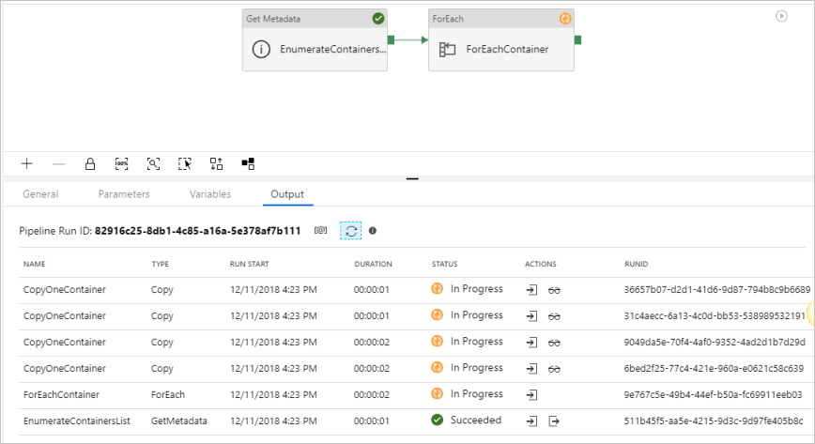The height and width of the screenshot is (444, 815).
Task: View details glasses icon for first CopyOneContainer
Action: 554,290
